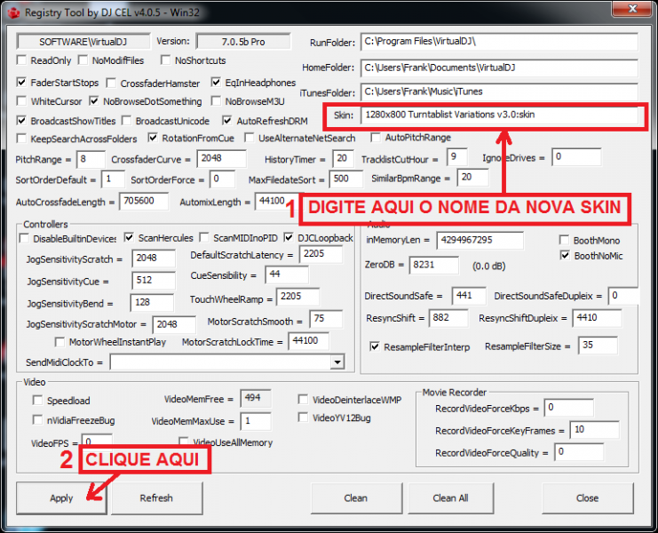Uncheck BroadcastShowTitles option

(x=21, y=121)
